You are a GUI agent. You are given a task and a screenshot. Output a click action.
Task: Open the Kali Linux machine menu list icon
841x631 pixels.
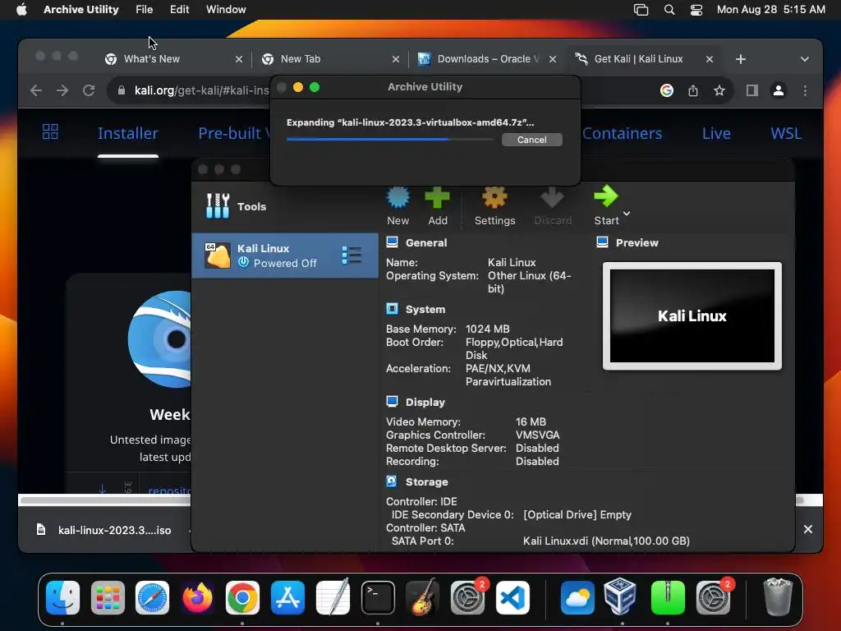[352, 256]
